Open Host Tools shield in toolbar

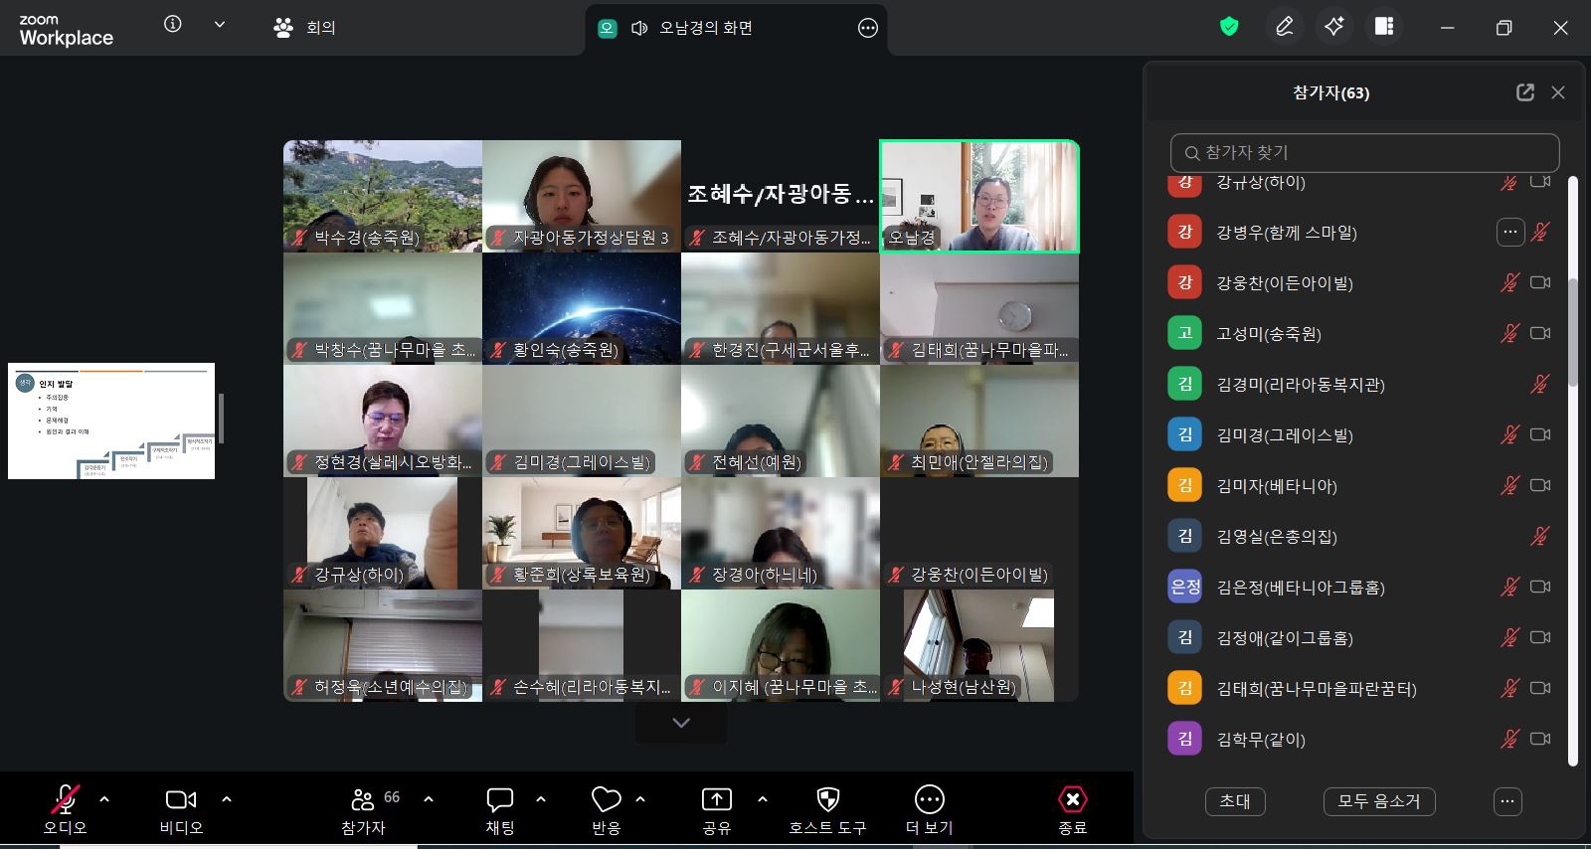coord(827,809)
